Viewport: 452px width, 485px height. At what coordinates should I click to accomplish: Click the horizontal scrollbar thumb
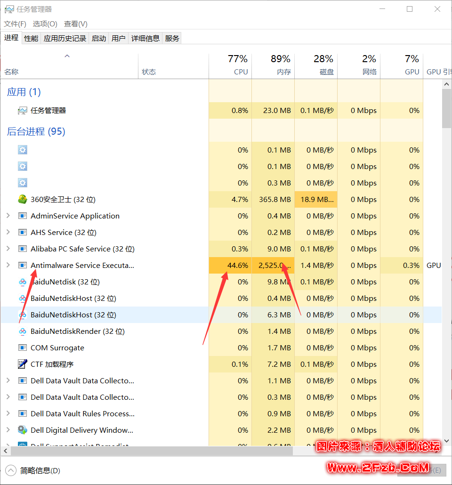(x=152, y=451)
